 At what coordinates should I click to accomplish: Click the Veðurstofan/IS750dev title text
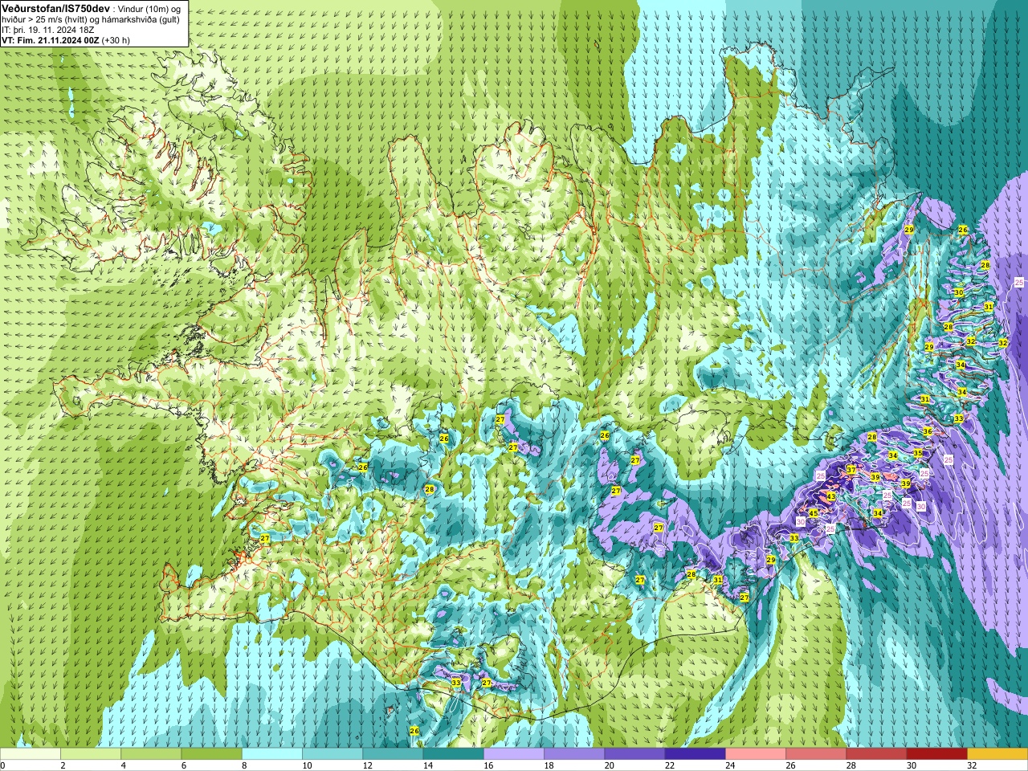coord(55,7)
